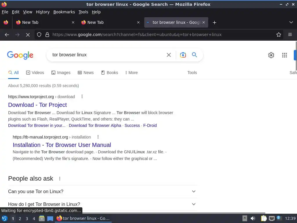297x223 pixels.
Task: Submit search with magnifier icon
Action: [x=194, y=55]
